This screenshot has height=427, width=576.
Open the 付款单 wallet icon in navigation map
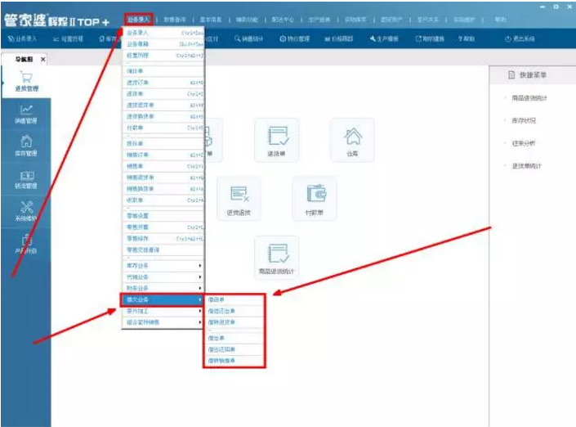pyautogui.click(x=314, y=199)
